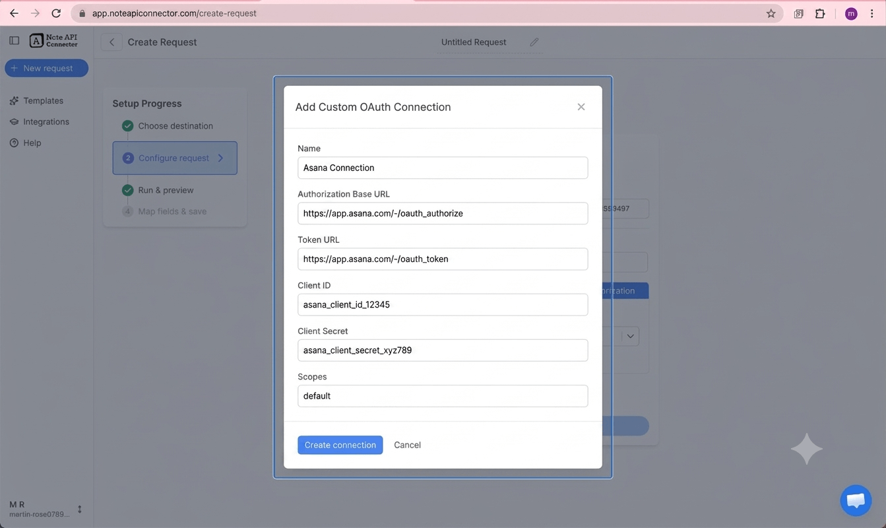Screen dimensions: 886x528
Task: Start a New request
Action: 46,68
